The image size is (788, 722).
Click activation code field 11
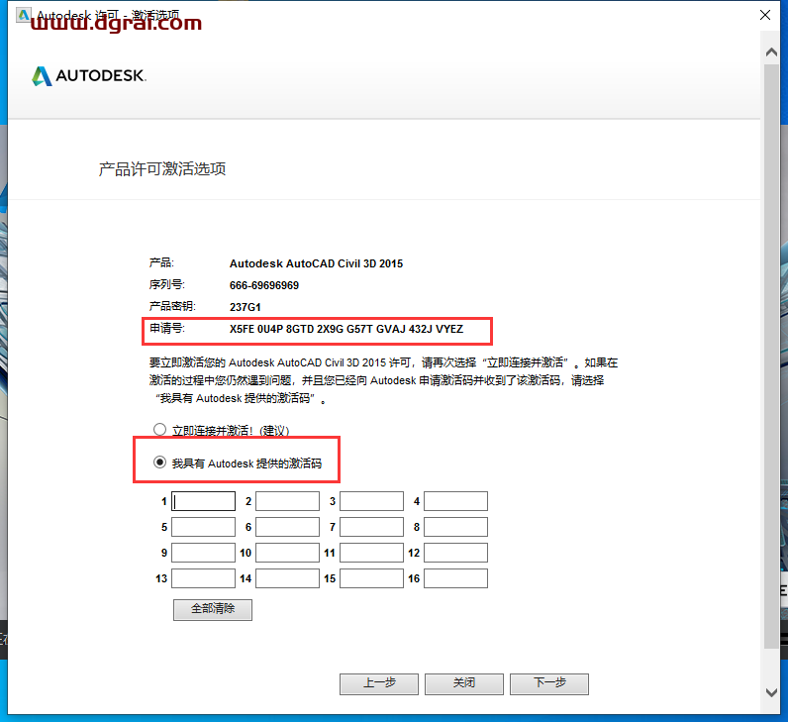372,553
